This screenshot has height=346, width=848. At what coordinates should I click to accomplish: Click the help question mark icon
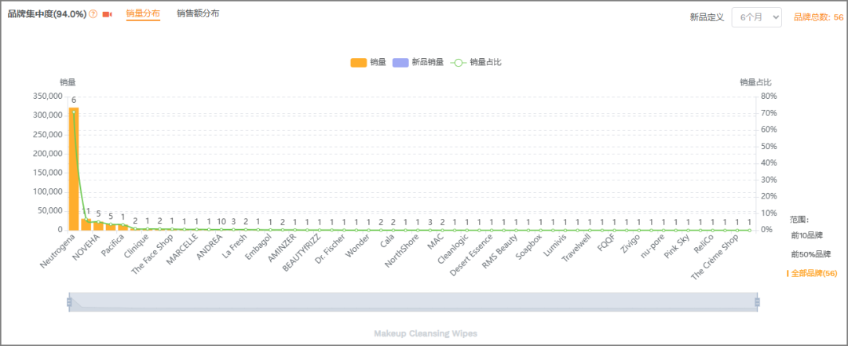93,15
